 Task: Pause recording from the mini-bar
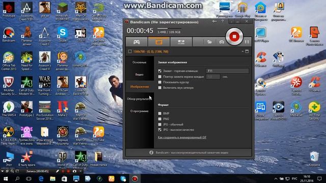pos(63,171)
